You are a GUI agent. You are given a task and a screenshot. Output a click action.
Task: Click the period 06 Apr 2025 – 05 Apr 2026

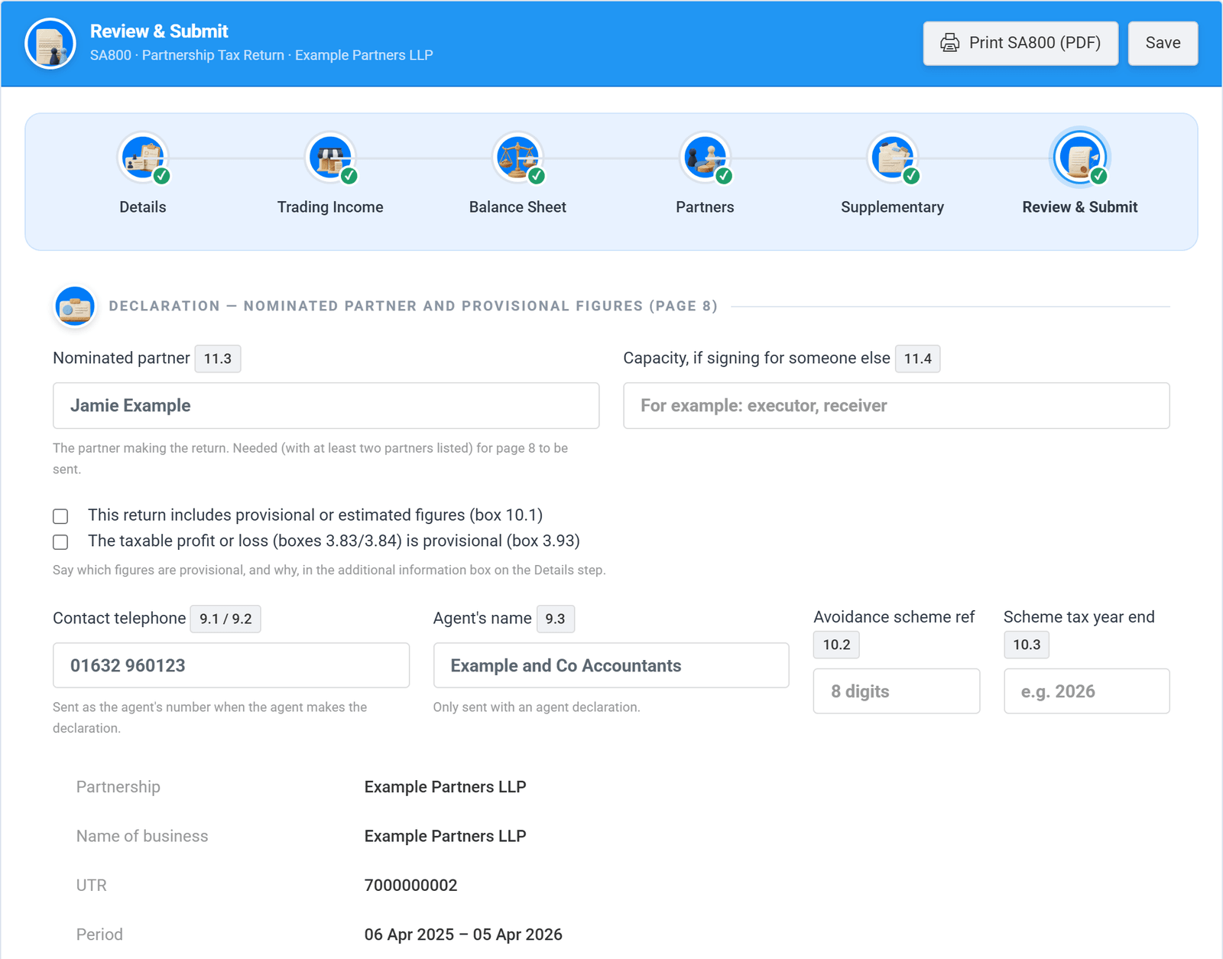point(463,935)
